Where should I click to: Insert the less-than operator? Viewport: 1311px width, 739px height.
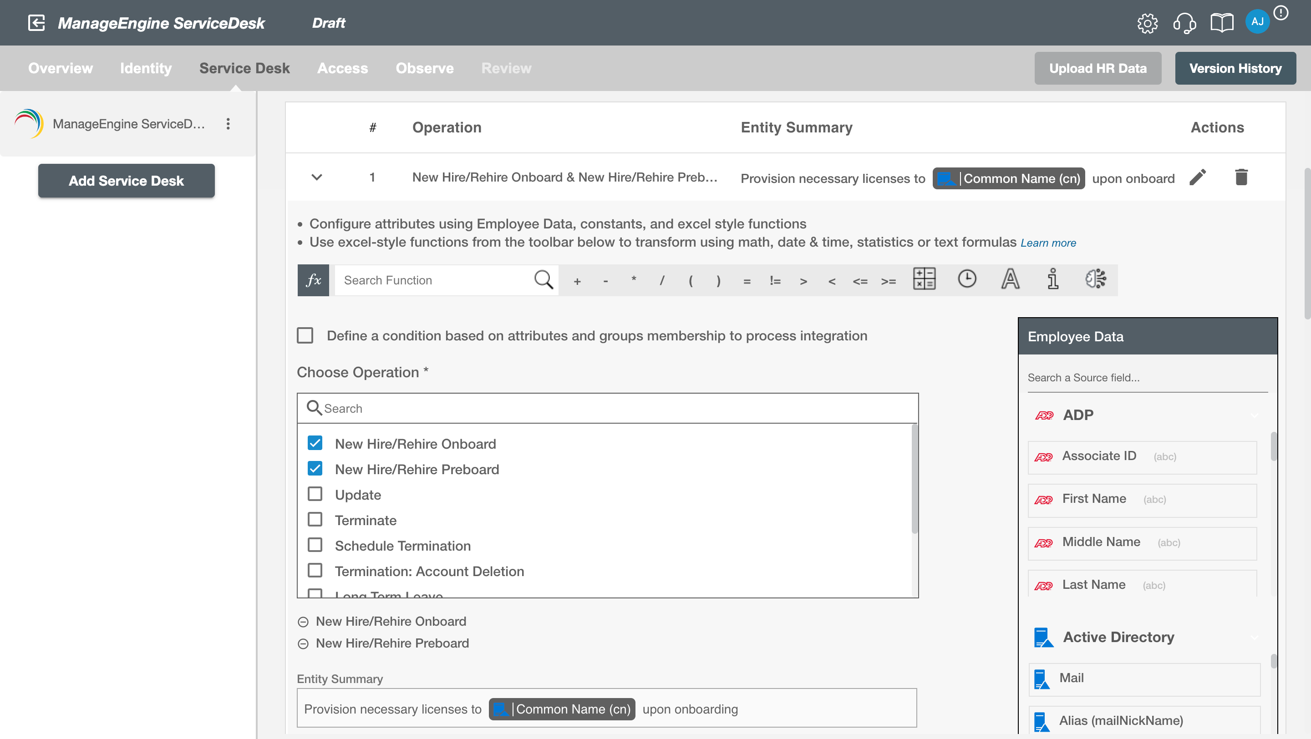(x=832, y=281)
